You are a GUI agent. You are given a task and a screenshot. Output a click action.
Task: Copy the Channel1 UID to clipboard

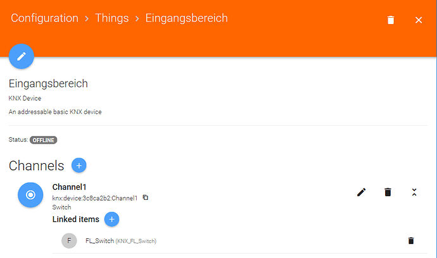(146, 198)
